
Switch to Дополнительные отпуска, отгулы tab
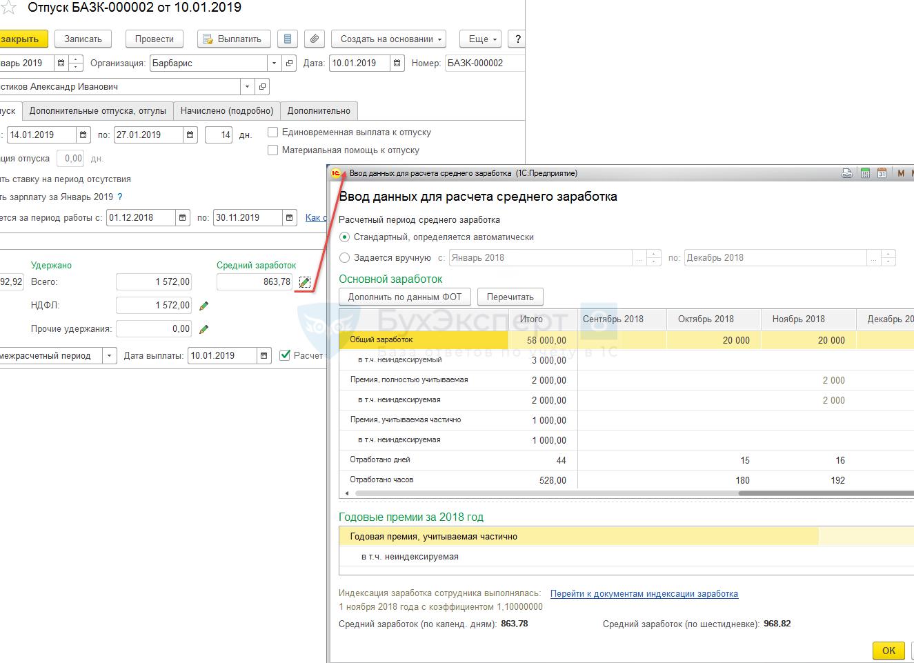pyautogui.click(x=98, y=110)
